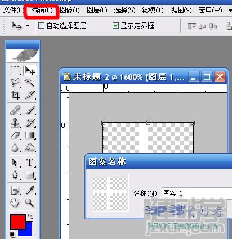Screen dimensions: 232x239
Task: Select the Sponge tool
Action: click(30, 147)
